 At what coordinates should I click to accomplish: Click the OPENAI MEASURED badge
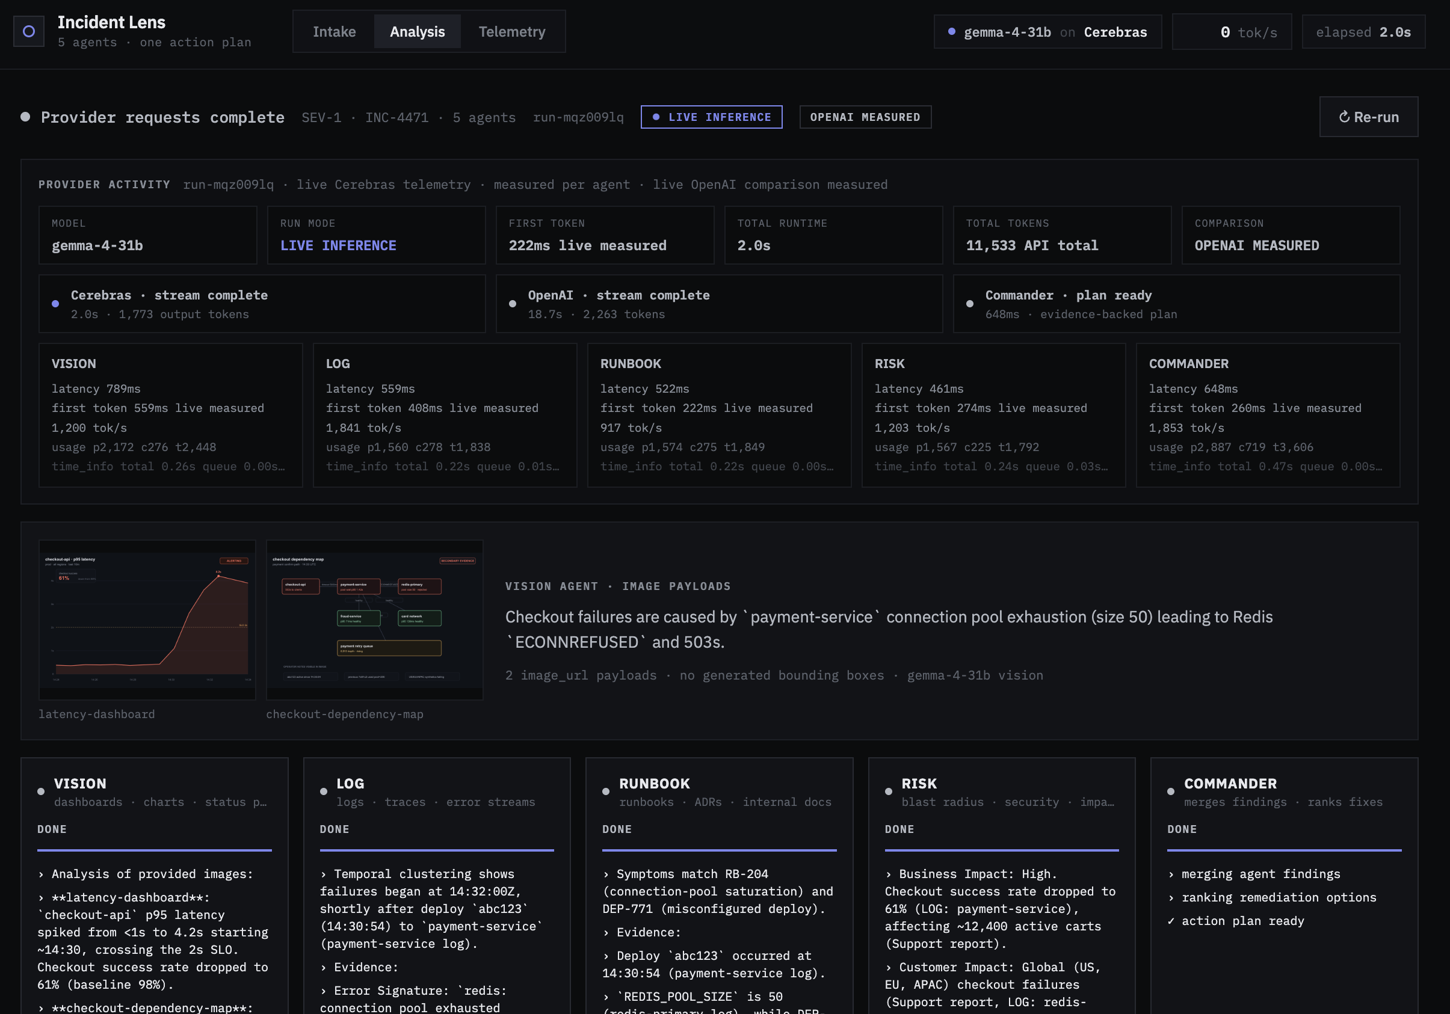865,117
